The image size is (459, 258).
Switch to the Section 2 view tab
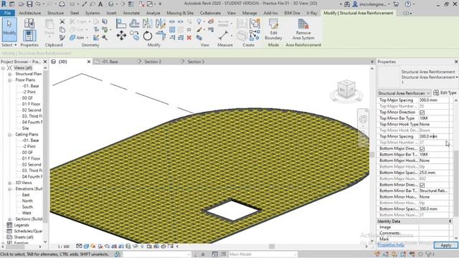click(x=153, y=62)
